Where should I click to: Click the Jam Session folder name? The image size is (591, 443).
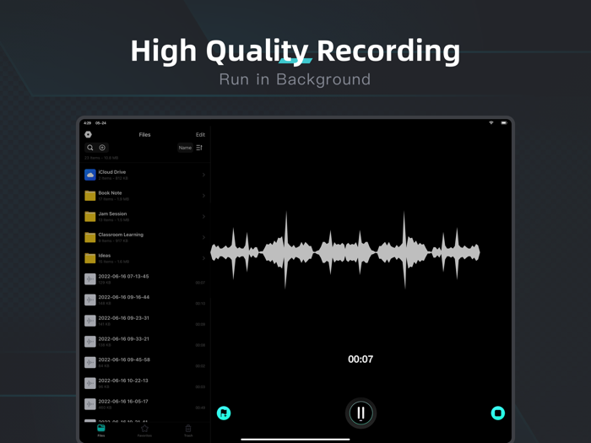(112, 213)
